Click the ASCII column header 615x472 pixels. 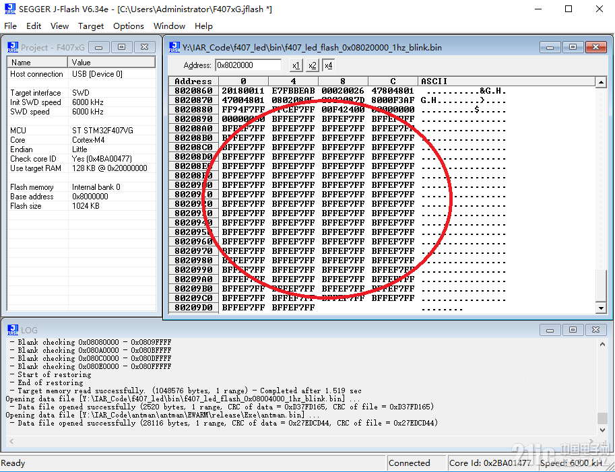[x=507, y=81]
